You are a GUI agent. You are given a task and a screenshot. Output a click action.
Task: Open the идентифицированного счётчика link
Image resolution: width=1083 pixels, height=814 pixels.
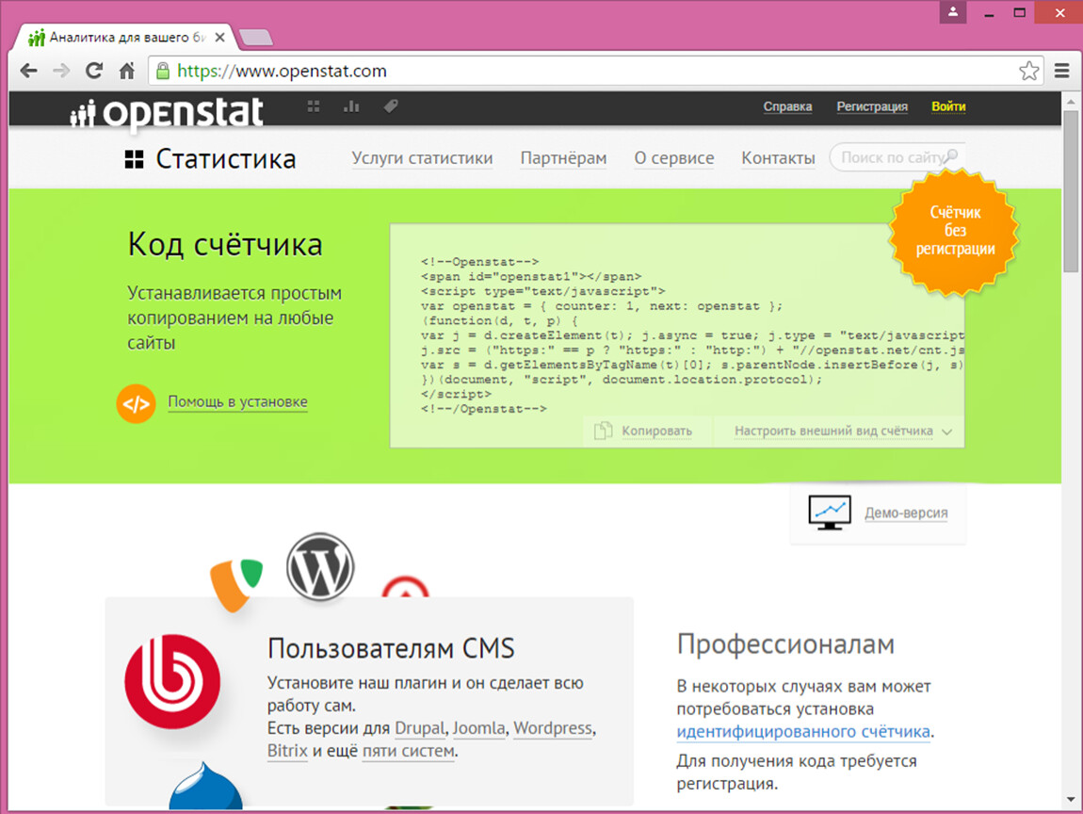click(803, 732)
